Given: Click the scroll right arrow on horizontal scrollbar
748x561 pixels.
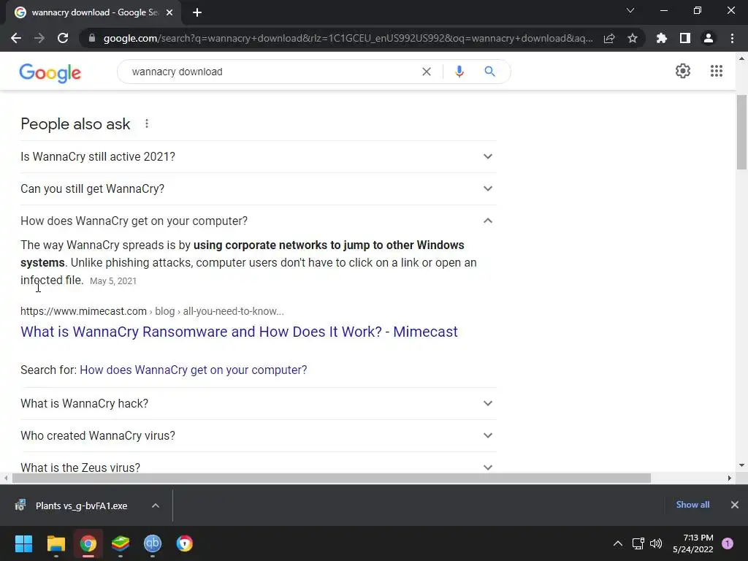Looking at the screenshot, I should [x=730, y=478].
